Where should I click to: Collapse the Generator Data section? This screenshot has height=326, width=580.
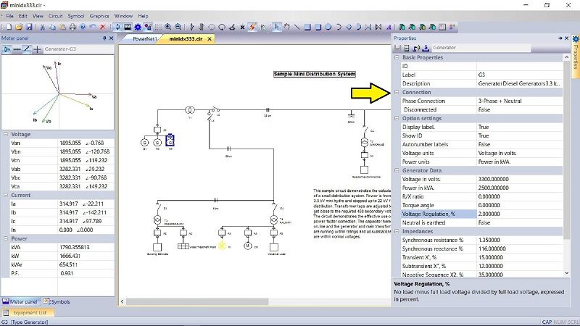pos(397,170)
